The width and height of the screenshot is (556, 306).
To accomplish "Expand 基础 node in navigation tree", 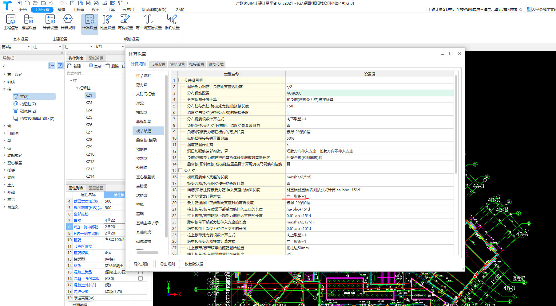I will pyautogui.click(x=4, y=192).
